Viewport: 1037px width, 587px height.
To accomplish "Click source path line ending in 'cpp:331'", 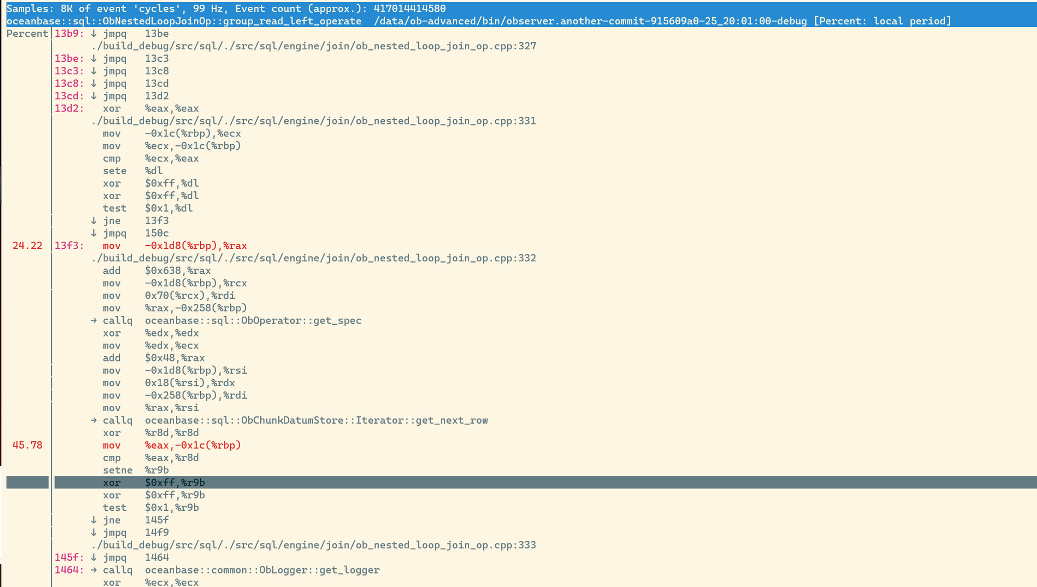I will [x=314, y=121].
